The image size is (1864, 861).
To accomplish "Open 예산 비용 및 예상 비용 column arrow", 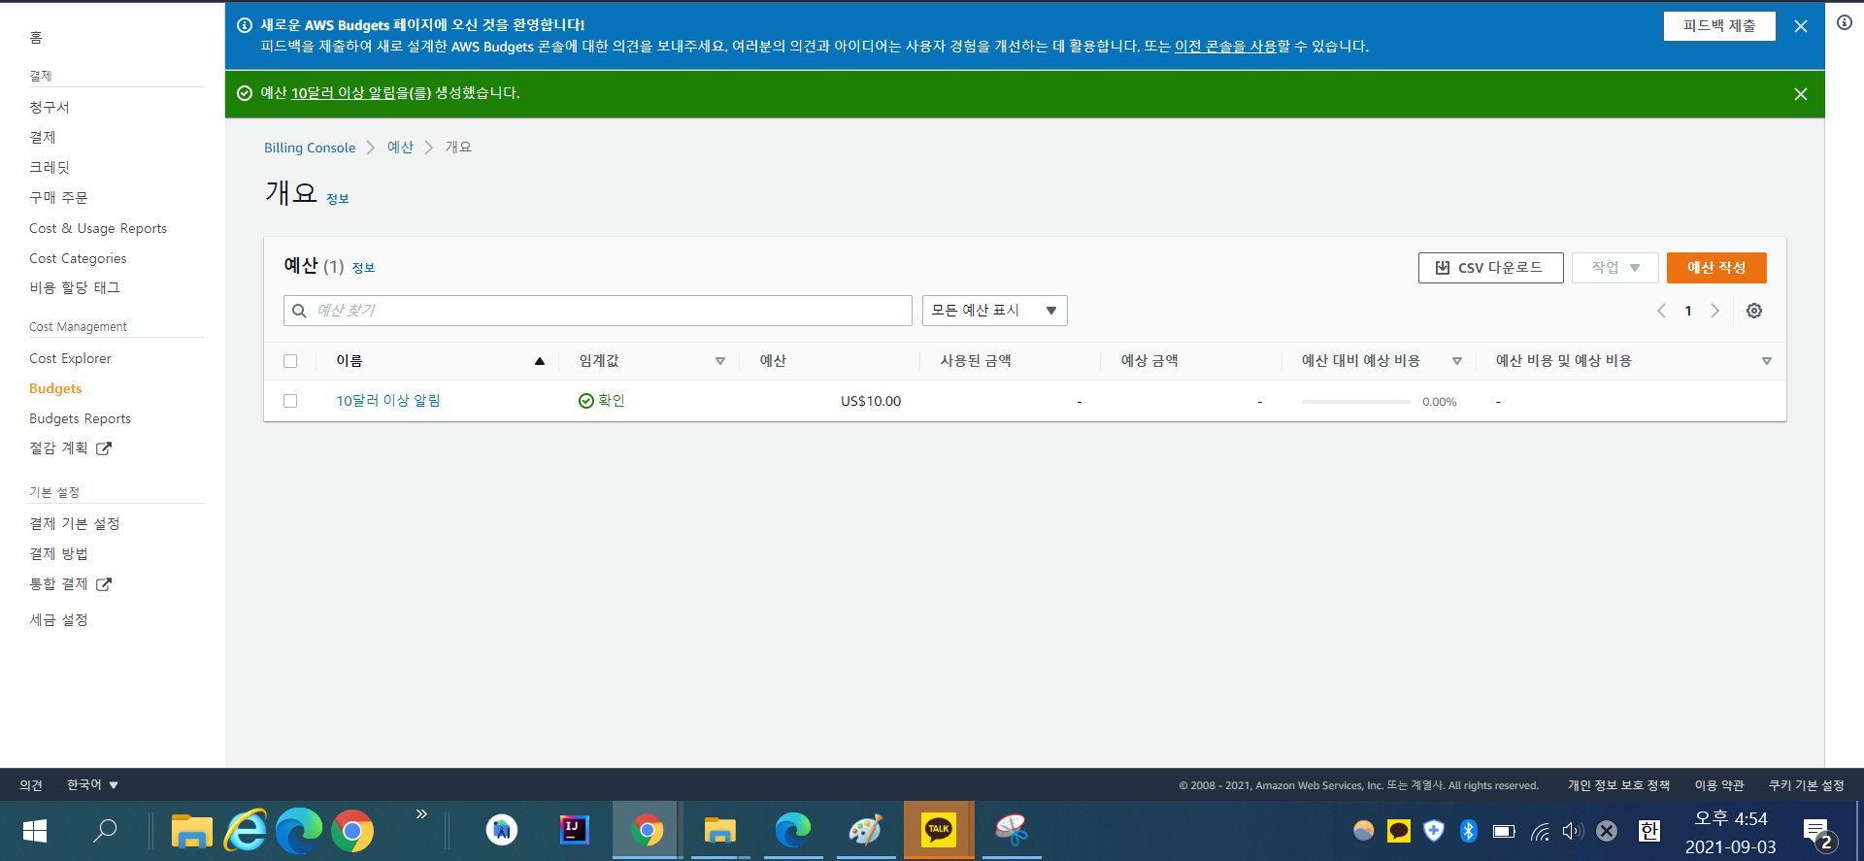I will (x=1767, y=361).
